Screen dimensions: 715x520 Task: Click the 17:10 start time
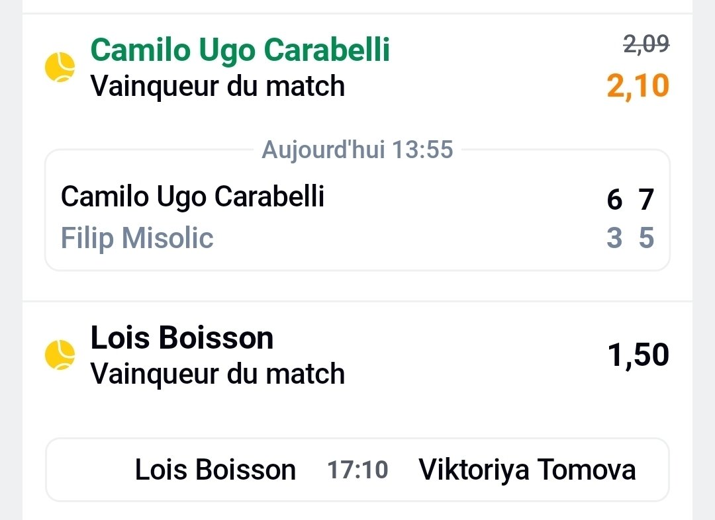[358, 470]
